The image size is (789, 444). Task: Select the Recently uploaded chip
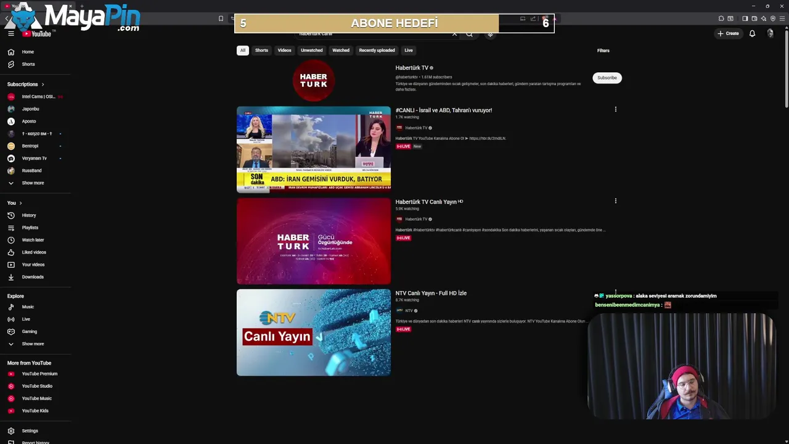(x=377, y=51)
